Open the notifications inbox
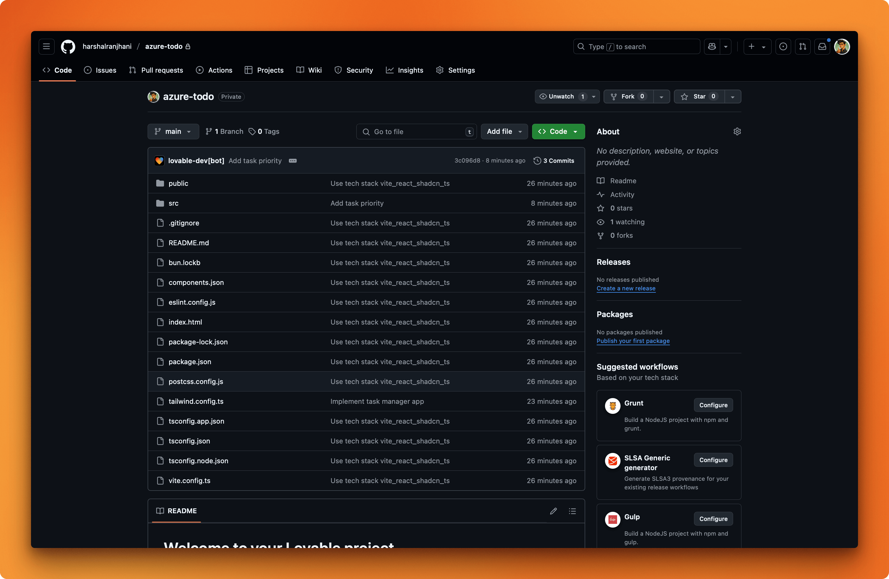The width and height of the screenshot is (889, 579). [x=822, y=47]
